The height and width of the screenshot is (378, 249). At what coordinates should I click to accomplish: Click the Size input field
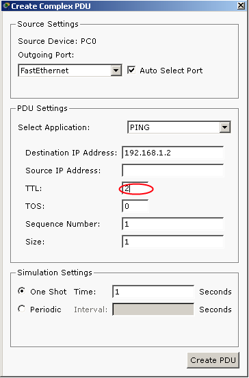tap(173, 242)
